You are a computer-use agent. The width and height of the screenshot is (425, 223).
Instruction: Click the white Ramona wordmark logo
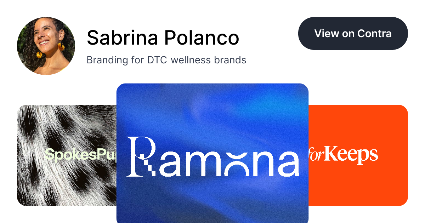pos(213,157)
